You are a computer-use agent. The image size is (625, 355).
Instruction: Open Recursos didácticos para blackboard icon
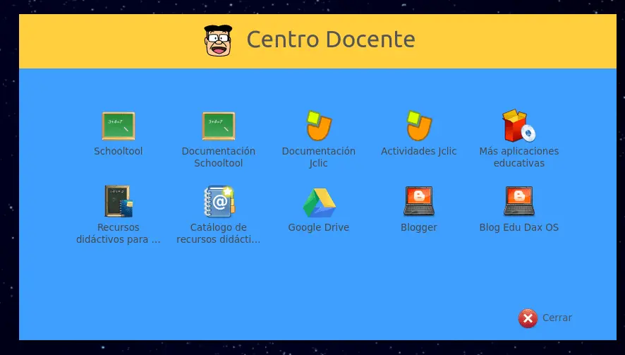click(x=119, y=201)
